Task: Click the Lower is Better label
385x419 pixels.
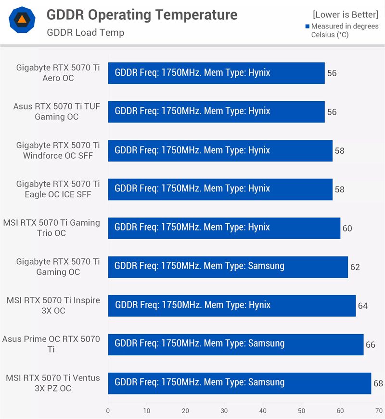Action: pyautogui.click(x=345, y=14)
